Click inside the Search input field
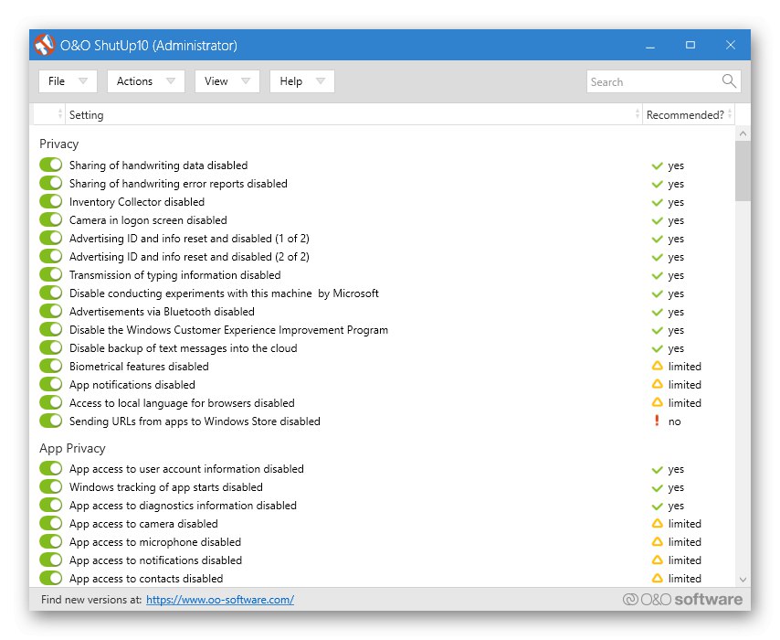This screenshot has width=780, height=640. click(653, 81)
